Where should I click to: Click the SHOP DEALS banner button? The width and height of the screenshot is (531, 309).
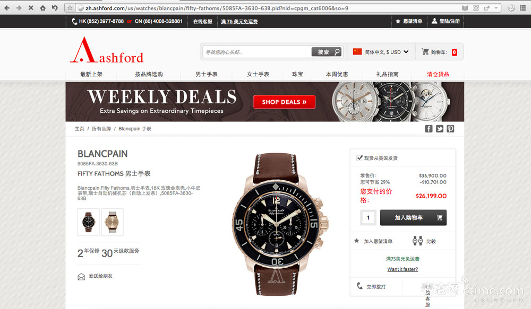(284, 102)
